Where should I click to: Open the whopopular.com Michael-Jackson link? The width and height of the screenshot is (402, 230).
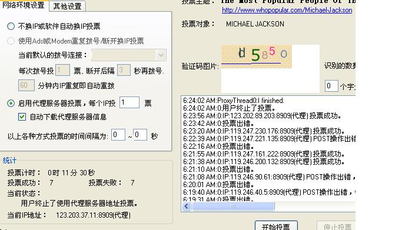pyautogui.click(x=287, y=10)
